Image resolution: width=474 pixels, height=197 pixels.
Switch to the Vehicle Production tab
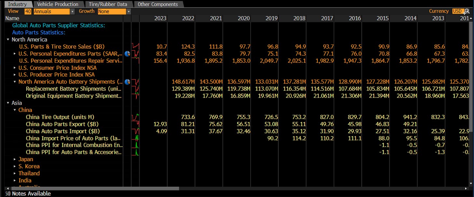click(x=58, y=4)
